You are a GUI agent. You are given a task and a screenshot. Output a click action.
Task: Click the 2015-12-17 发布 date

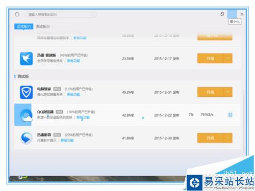166,59
